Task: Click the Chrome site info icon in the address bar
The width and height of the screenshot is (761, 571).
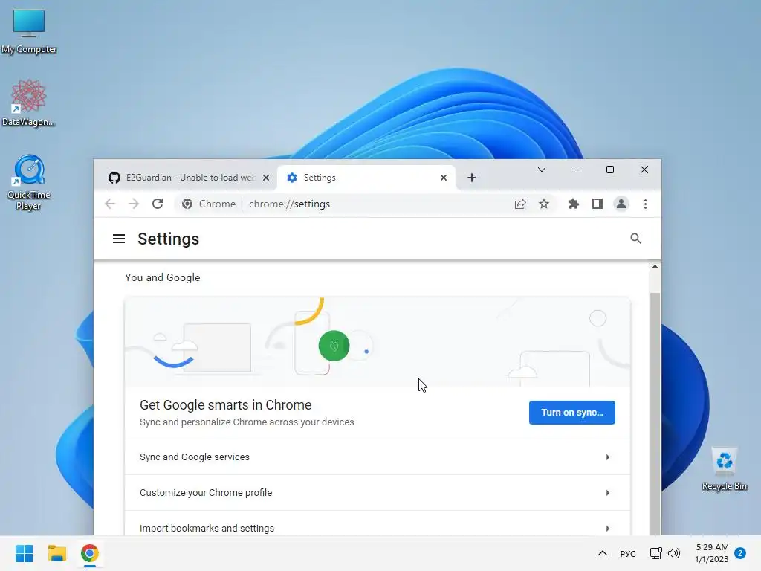Action: [x=187, y=204]
